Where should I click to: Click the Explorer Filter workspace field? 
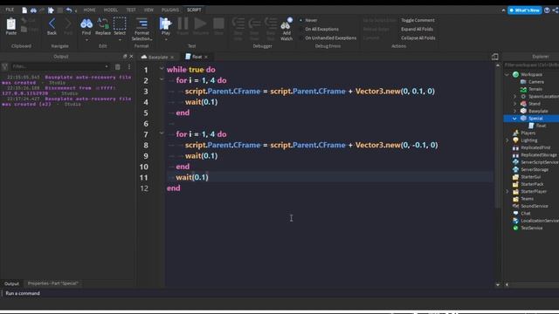pyautogui.click(x=531, y=65)
